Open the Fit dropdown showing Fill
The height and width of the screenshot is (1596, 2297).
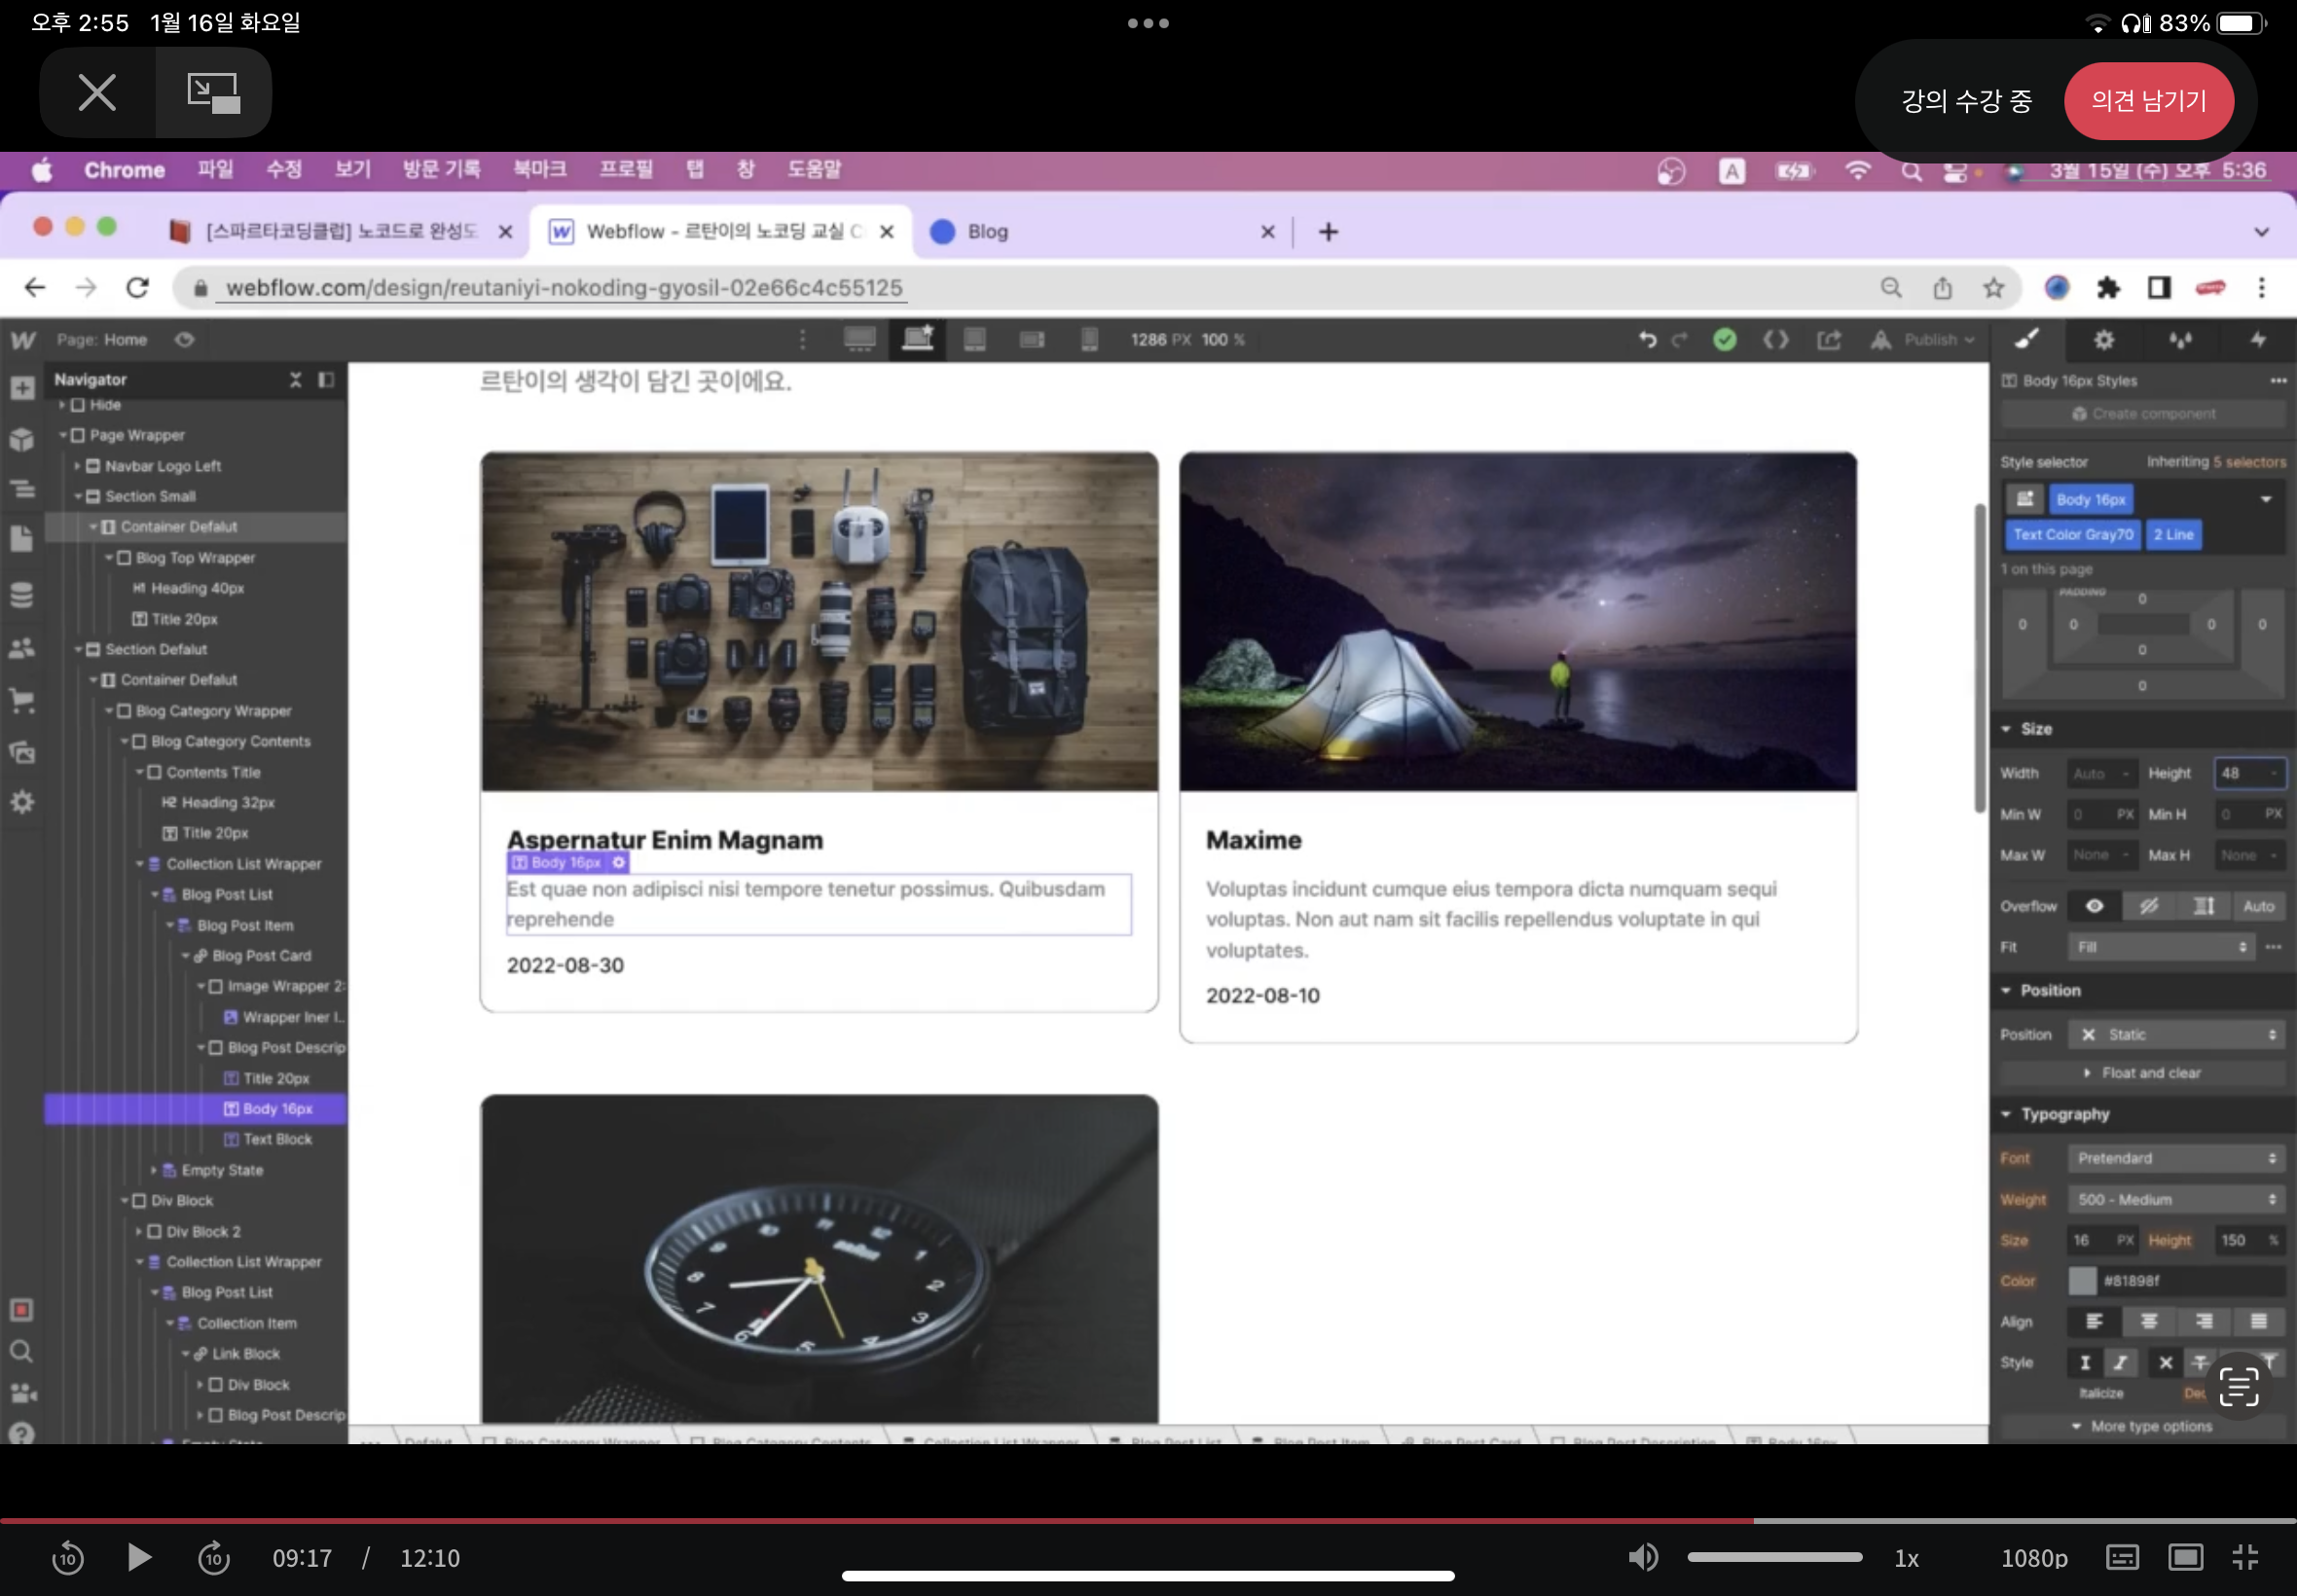pos(2160,947)
